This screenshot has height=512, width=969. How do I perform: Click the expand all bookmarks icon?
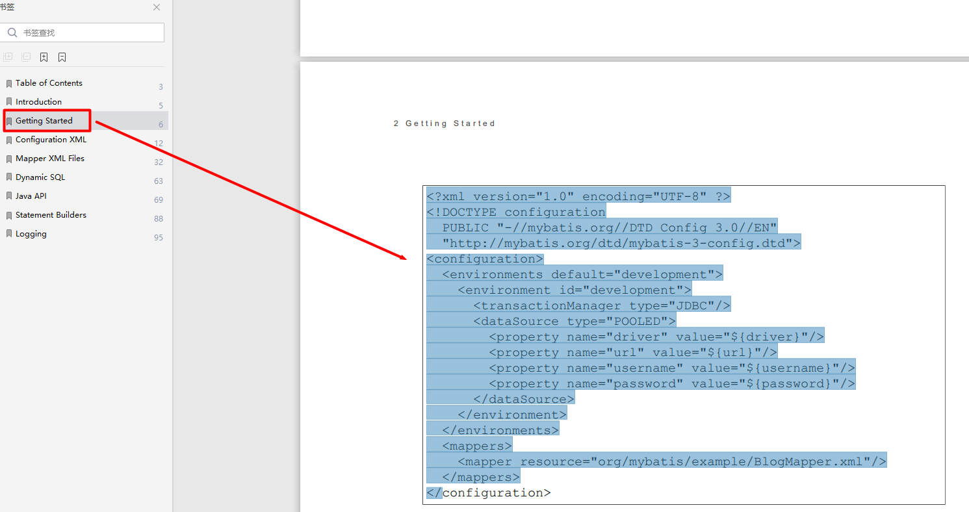pyautogui.click(x=8, y=57)
